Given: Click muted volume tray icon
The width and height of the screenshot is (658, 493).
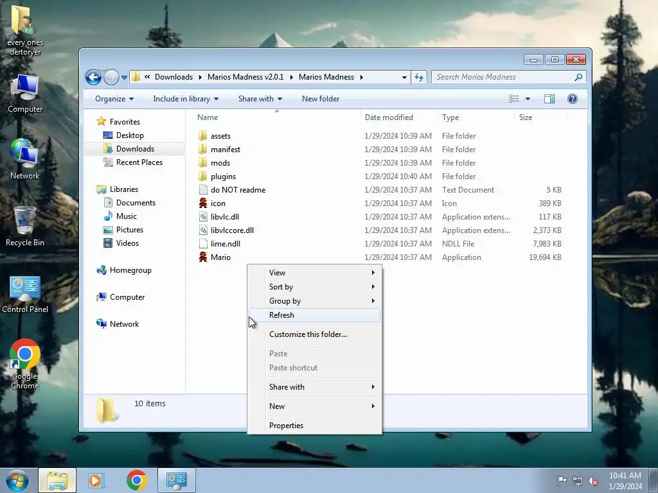Looking at the screenshot, I should click(593, 481).
